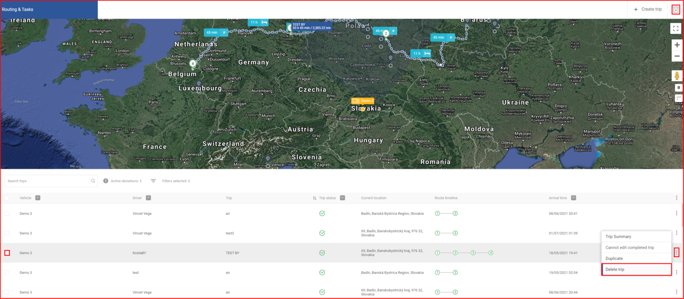Click Route timeline column header
Screen dimensions: 684x299
pos(446,198)
